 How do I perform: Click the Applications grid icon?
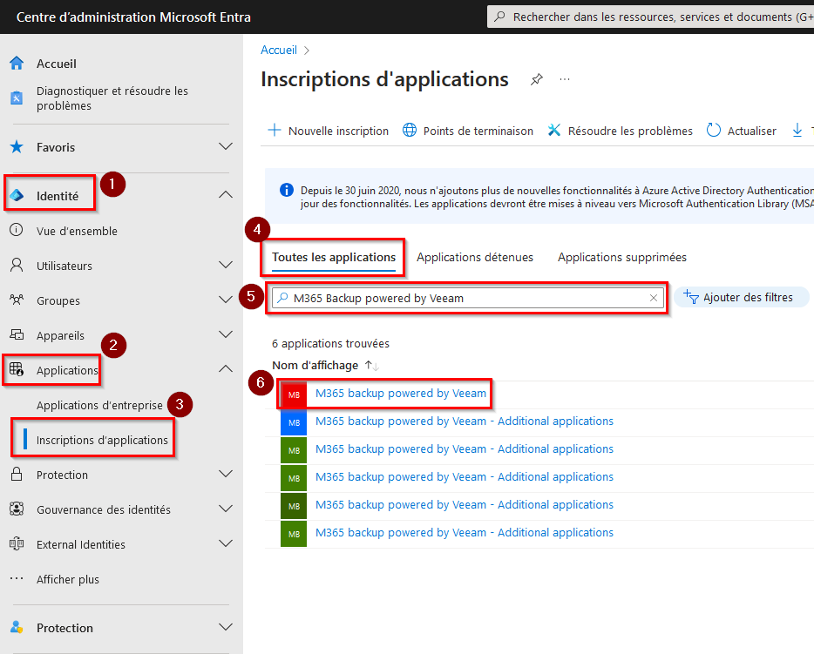pyautogui.click(x=17, y=369)
